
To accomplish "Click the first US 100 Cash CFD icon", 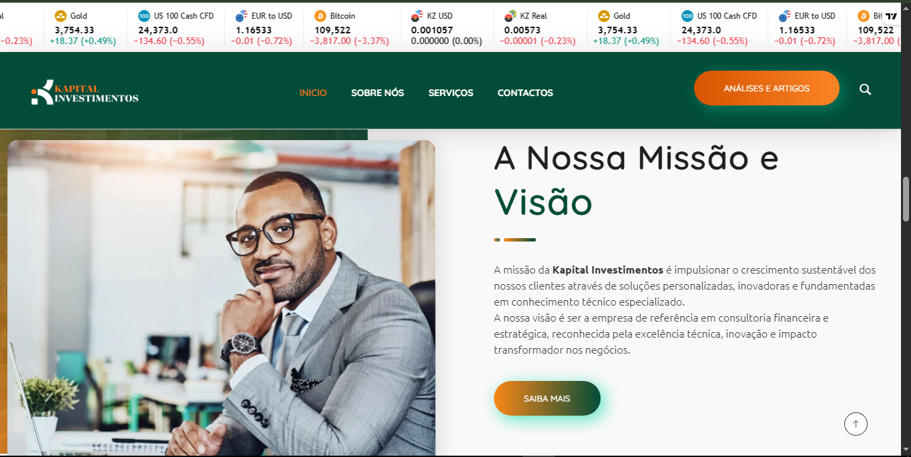I will point(144,16).
